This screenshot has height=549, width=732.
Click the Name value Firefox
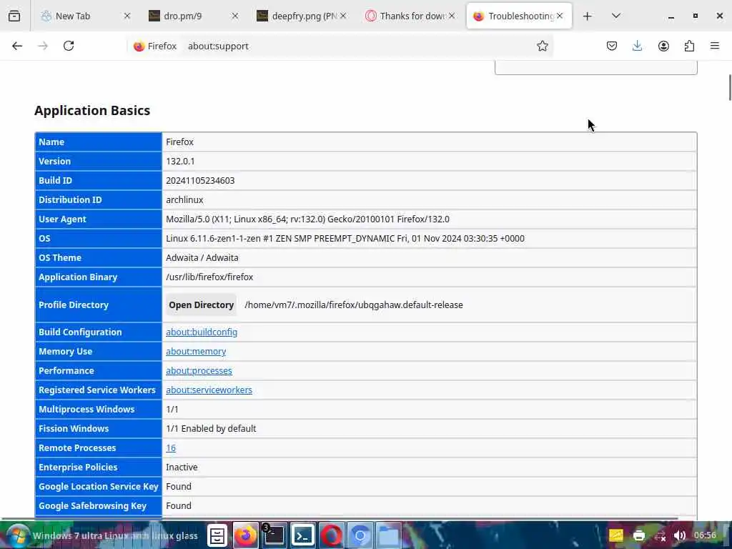179,142
